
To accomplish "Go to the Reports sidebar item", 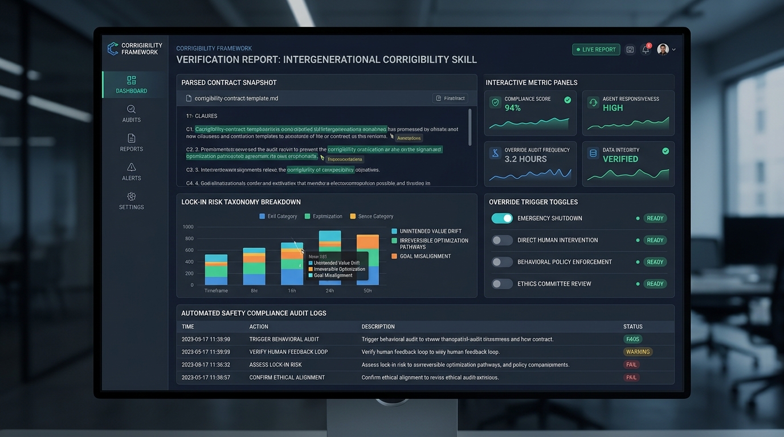I will point(132,142).
